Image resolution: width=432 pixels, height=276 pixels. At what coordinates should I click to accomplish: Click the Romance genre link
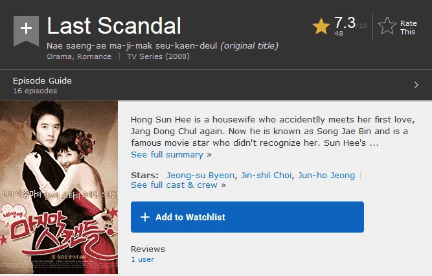[94, 56]
